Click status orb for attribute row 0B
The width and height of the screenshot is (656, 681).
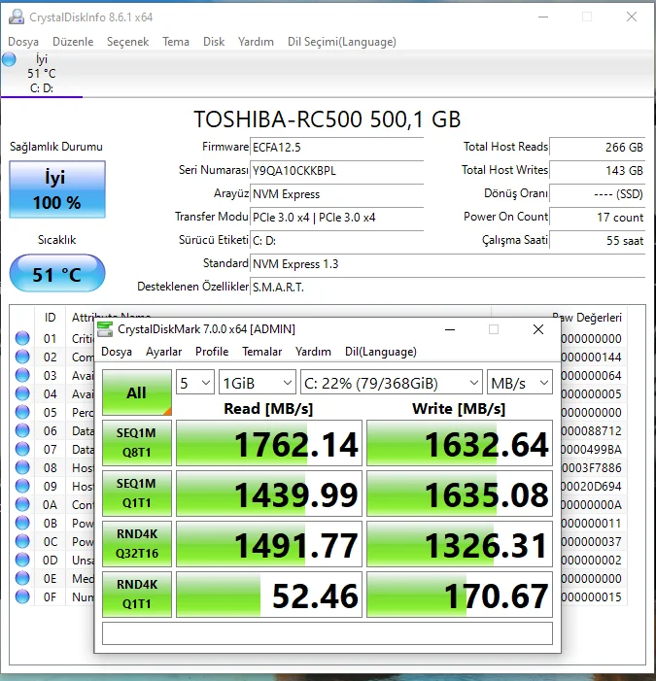click(x=22, y=523)
